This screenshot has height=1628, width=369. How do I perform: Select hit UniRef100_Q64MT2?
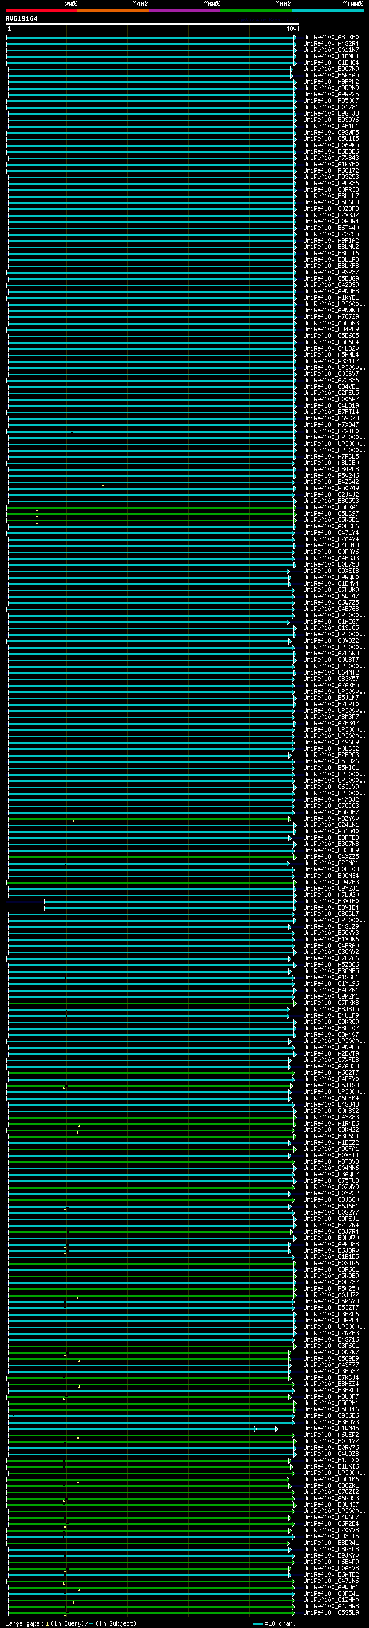point(330,673)
